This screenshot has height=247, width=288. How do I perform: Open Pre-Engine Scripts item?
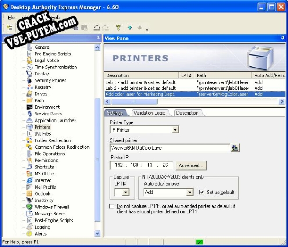tap(53, 54)
